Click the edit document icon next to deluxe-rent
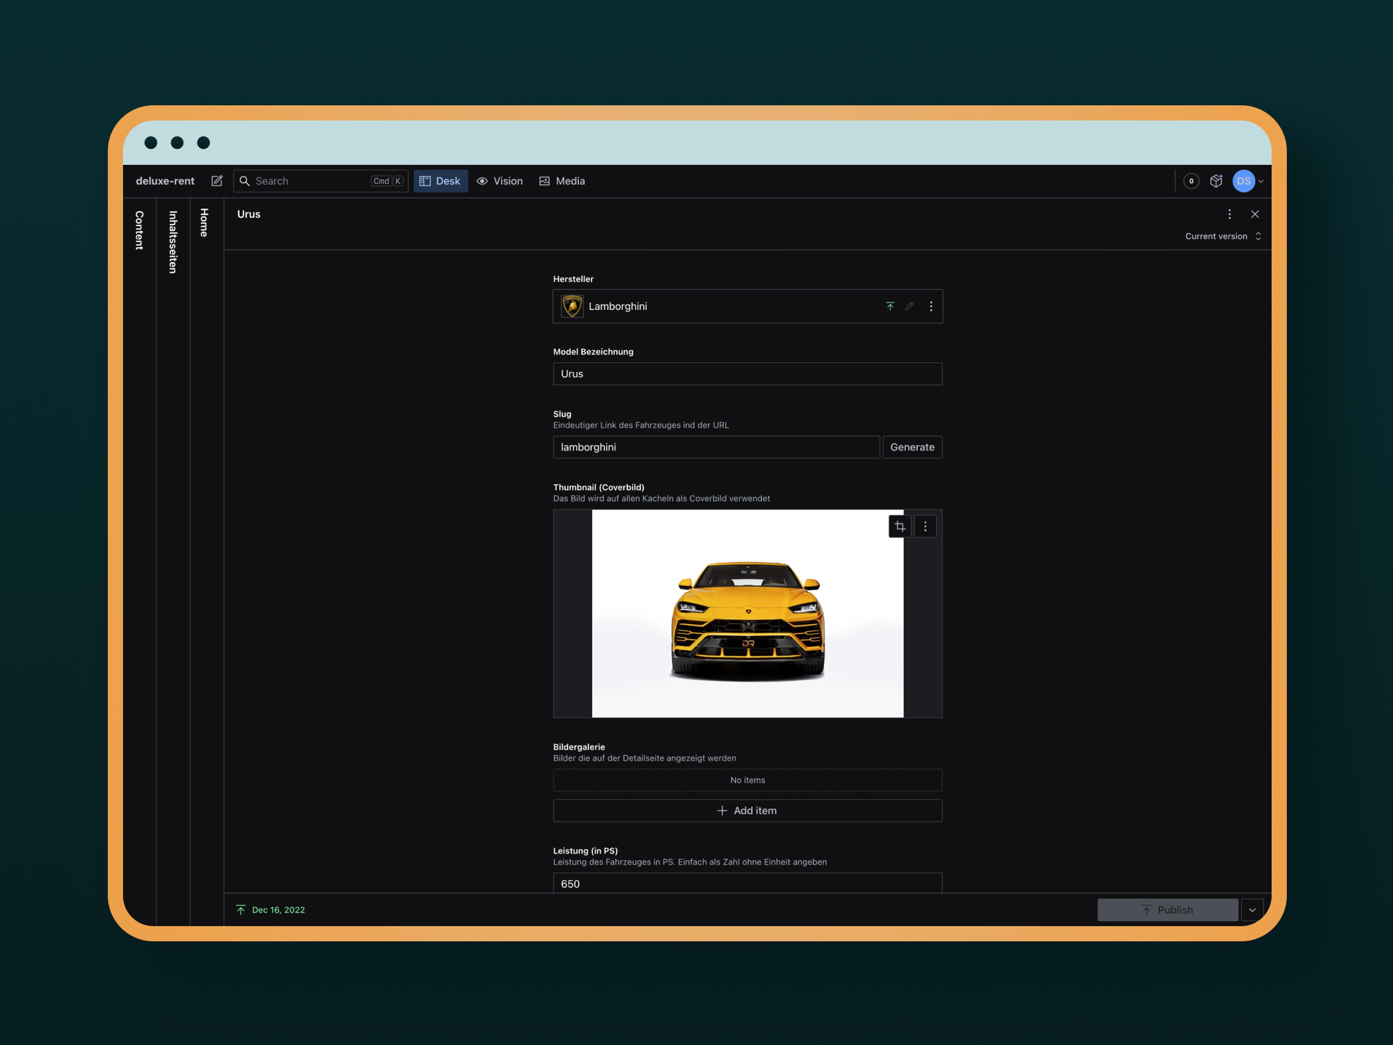Viewport: 1393px width, 1045px height. point(218,180)
